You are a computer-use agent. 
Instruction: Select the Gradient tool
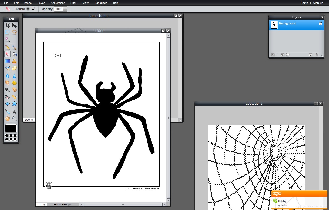point(7,61)
